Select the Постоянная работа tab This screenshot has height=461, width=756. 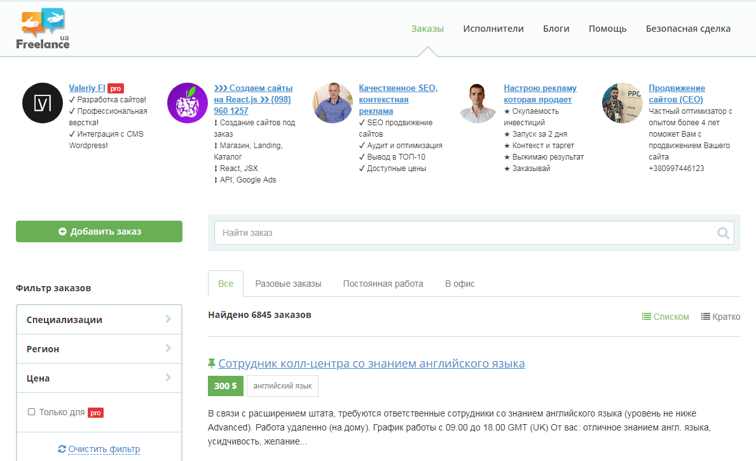tap(383, 284)
